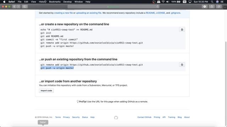Click the GitHub Octocat logo in footer
This screenshot has height=127, width=227.
116,117
